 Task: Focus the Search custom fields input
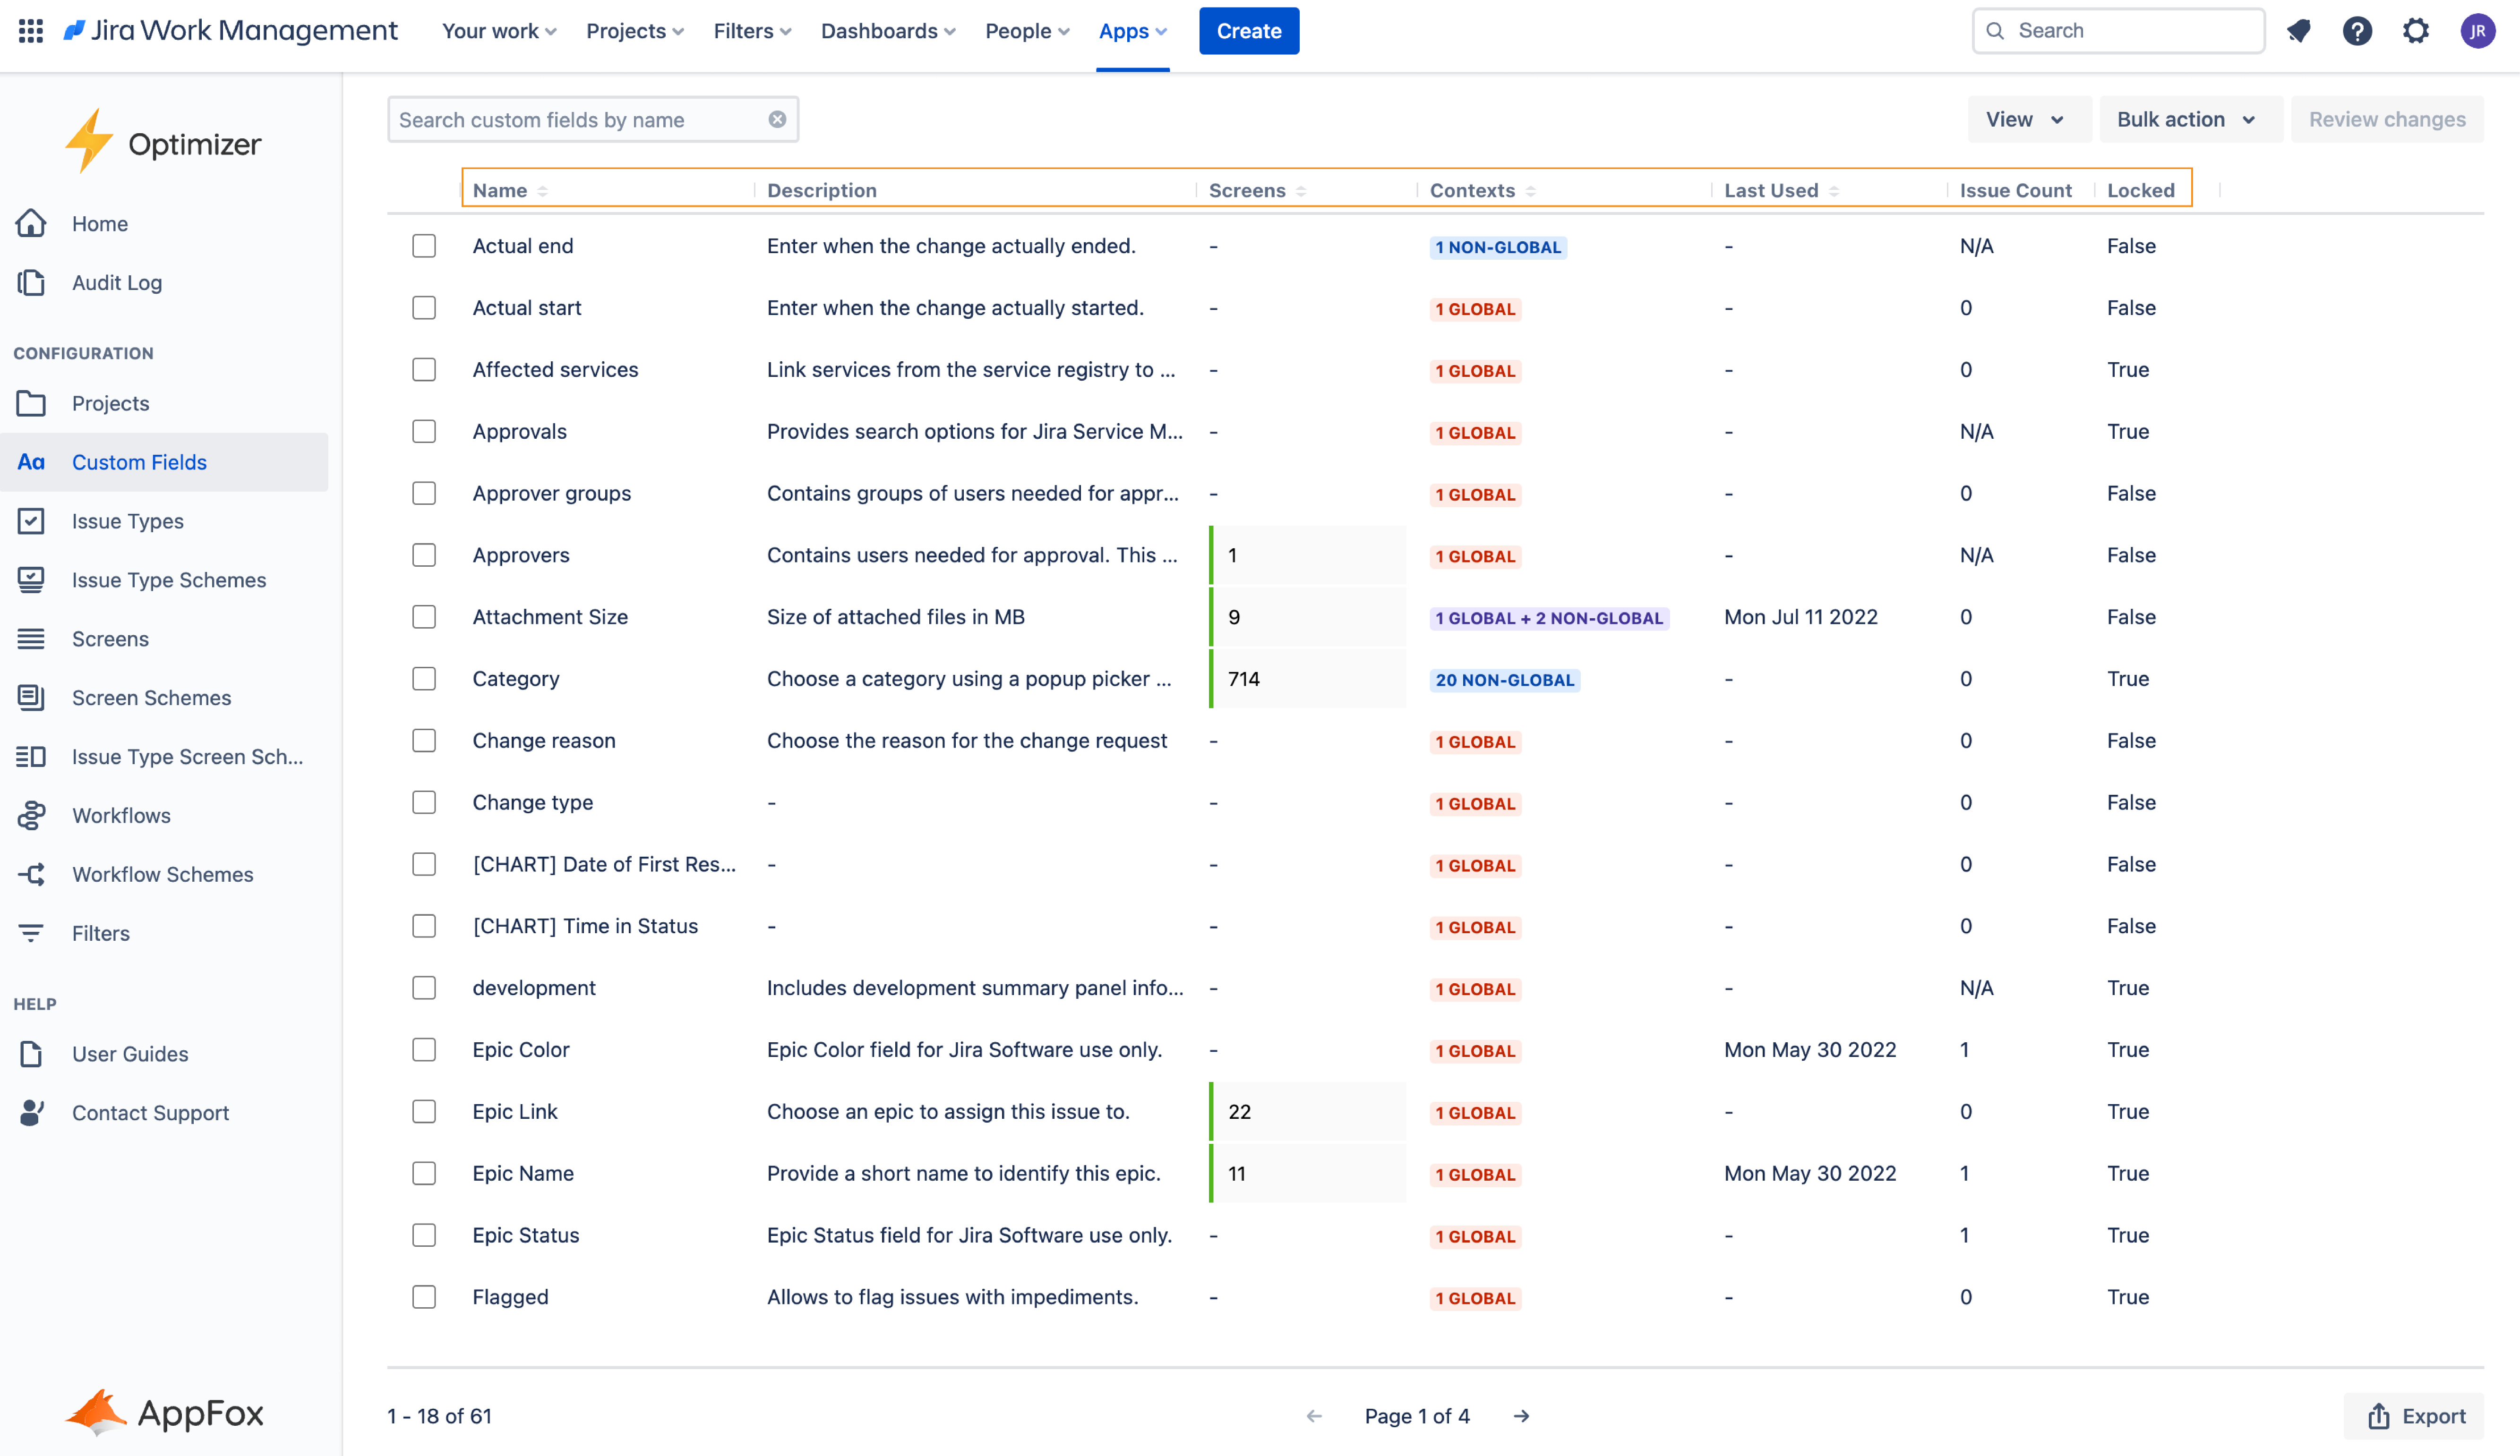point(575,120)
